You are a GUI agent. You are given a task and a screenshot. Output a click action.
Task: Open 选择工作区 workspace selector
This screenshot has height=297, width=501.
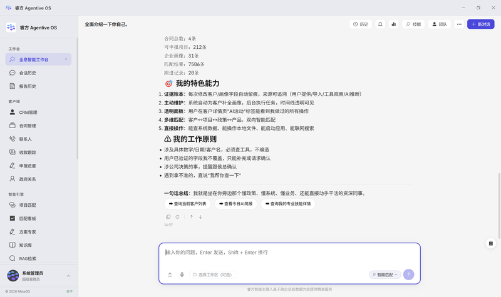pyautogui.click(x=213, y=274)
